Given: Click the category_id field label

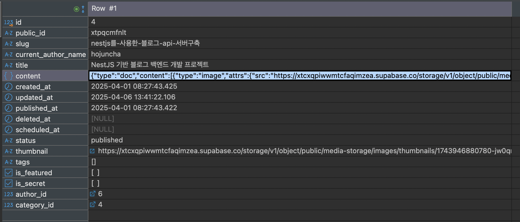Looking at the screenshot, I should (34, 205).
